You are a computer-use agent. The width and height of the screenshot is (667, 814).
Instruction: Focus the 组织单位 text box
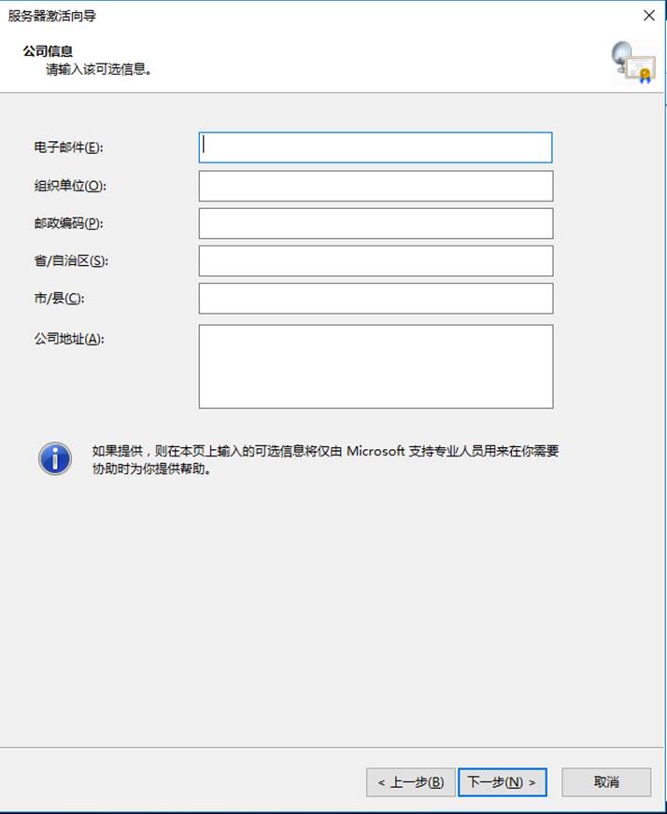376,186
